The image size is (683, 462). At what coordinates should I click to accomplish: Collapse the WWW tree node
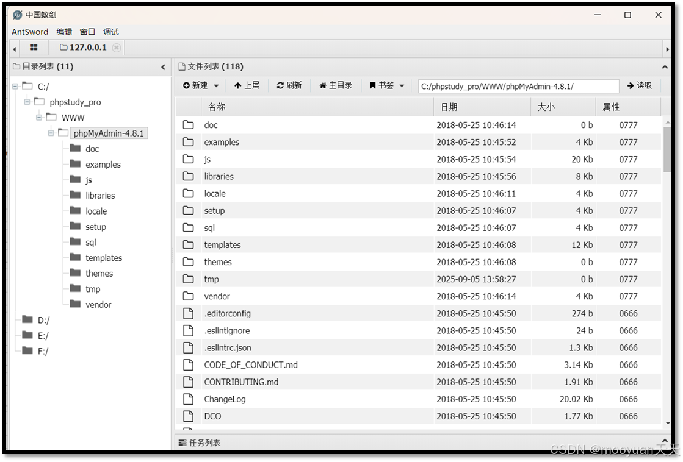(x=39, y=118)
